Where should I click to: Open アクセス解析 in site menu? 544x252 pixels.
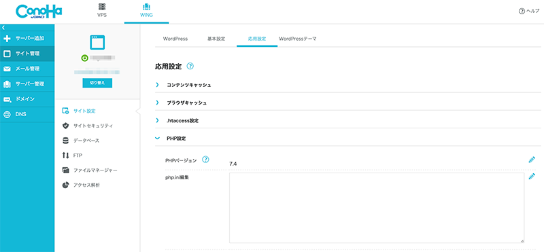click(86, 185)
